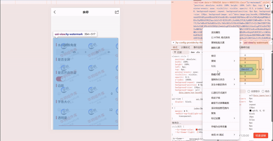Choose 剪切 from the context menu
The width and height of the screenshot is (273, 141).
point(221,56)
